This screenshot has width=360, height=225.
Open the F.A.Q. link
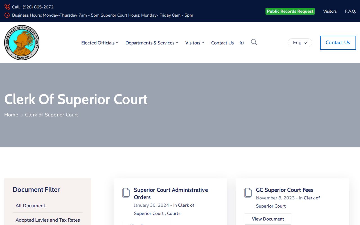350,11
